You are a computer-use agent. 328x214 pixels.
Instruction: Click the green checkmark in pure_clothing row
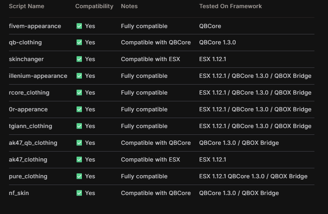(79, 176)
